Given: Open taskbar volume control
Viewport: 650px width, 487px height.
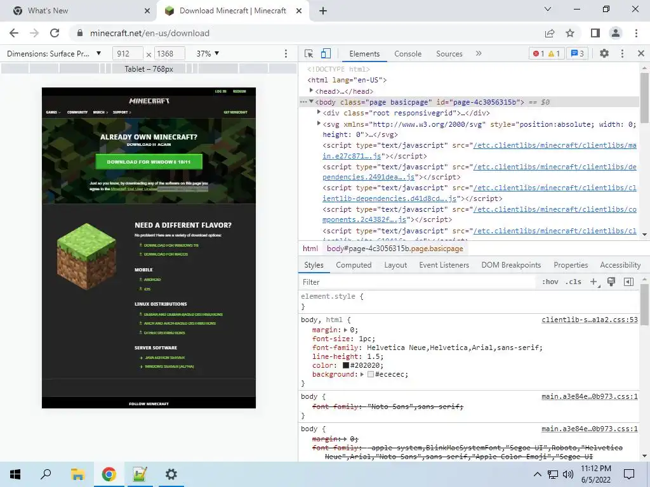Looking at the screenshot, I should click(568, 474).
